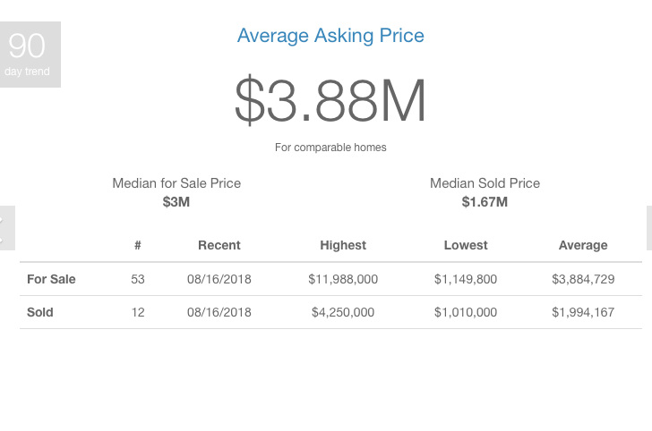Click the $3M median for sale value
The image size is (652, 431).
176,202
